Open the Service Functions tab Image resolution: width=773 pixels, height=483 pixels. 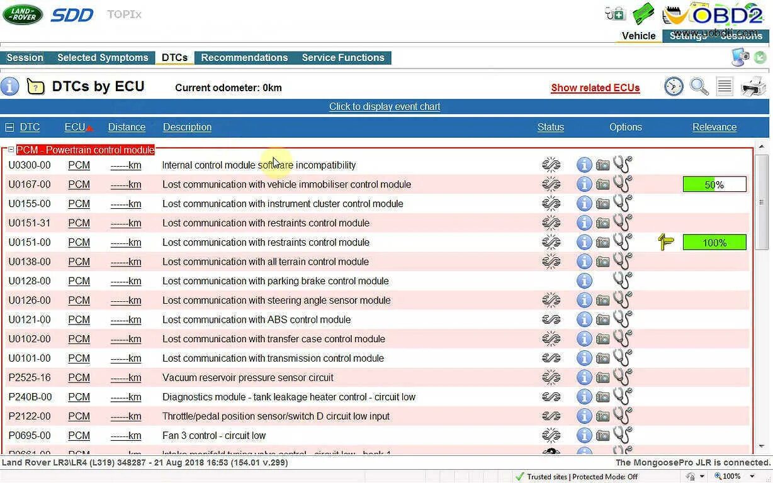pos(343,58)
